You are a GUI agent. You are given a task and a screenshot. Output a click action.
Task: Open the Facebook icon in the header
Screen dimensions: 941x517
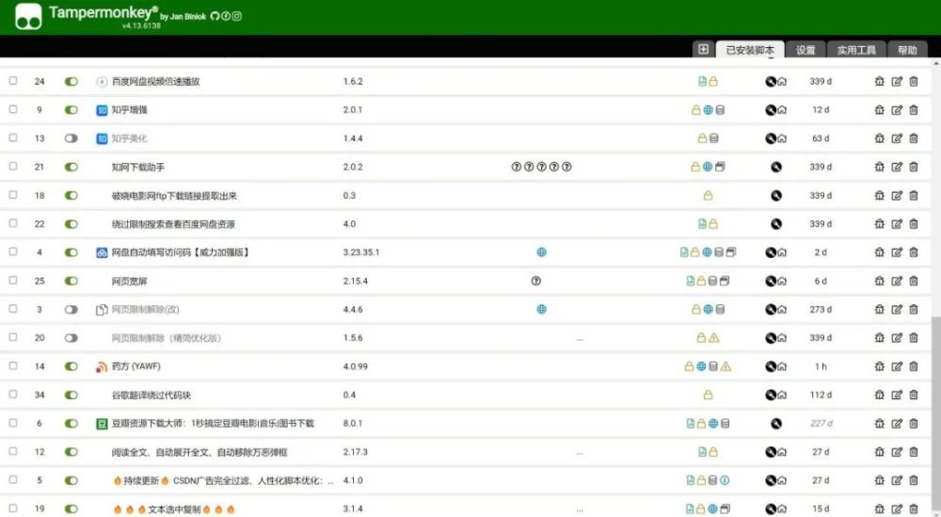[226, 16]
